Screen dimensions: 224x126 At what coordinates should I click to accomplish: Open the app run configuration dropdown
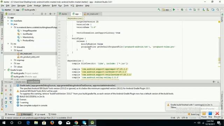[167, 10]
